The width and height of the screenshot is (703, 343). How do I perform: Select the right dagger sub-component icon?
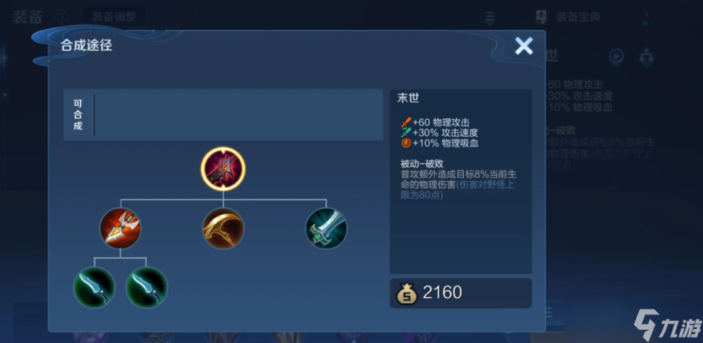(x=147, y=287)
